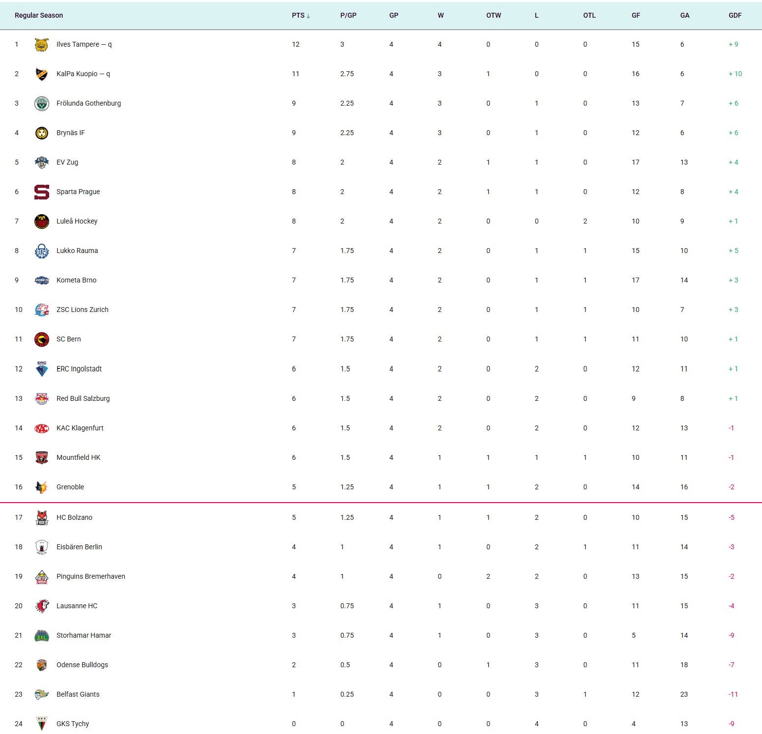
Task: Click the Red Bull Salzburg logo
Action: pos(42,399)
